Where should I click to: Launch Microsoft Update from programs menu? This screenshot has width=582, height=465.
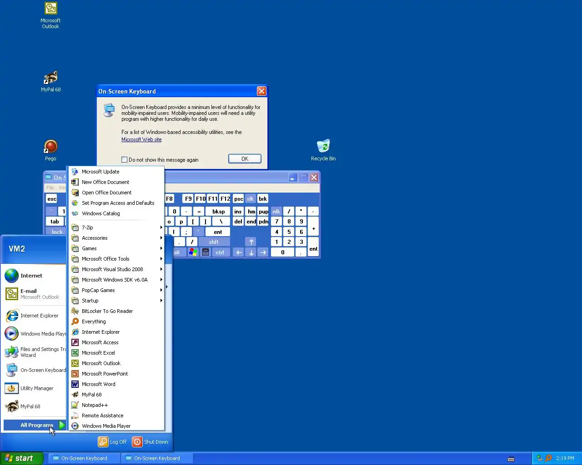click(x=116, y=172)
